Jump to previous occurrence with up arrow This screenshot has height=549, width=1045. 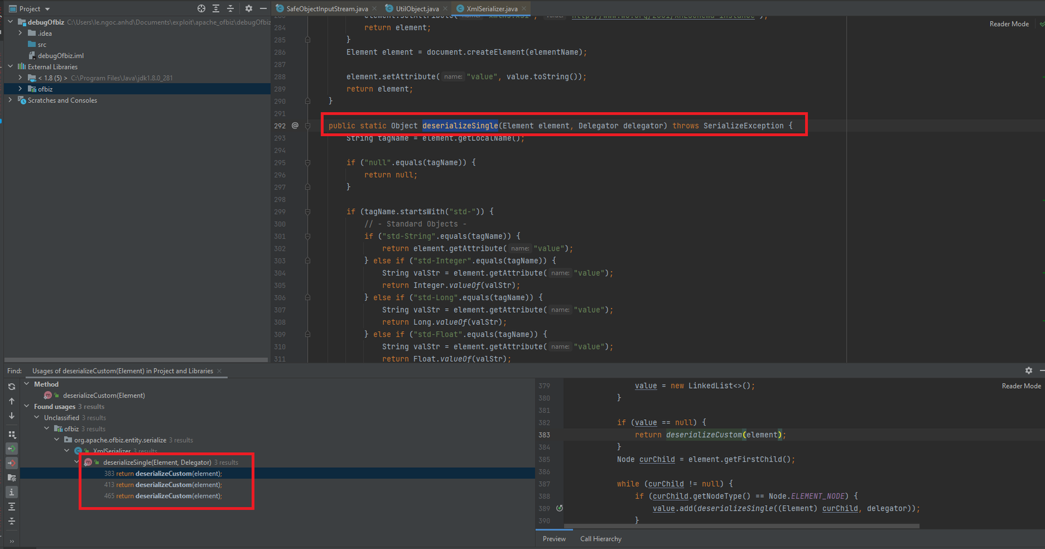click(x=11, y=401)
